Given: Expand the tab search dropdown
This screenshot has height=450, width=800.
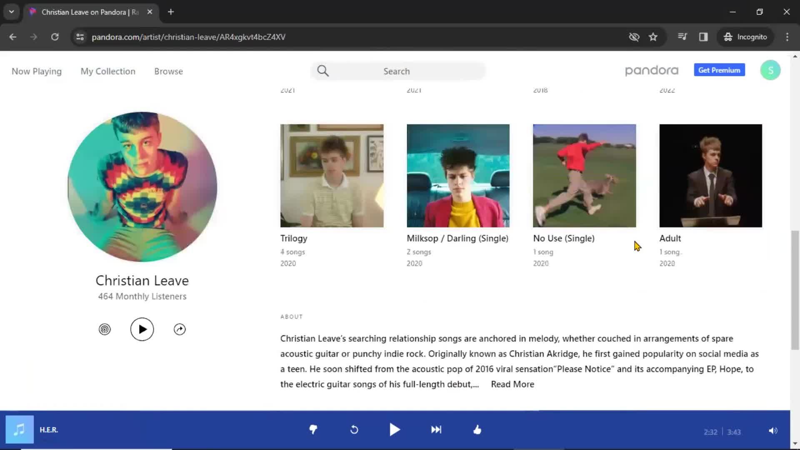Looking at the screenshot, I should pos(12,12).
